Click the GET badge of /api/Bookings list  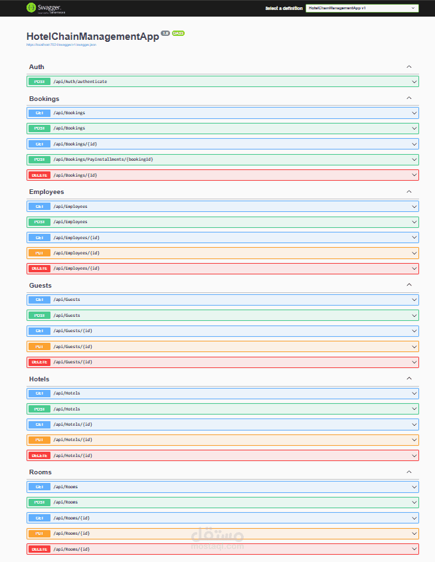[x=39, y=113]
